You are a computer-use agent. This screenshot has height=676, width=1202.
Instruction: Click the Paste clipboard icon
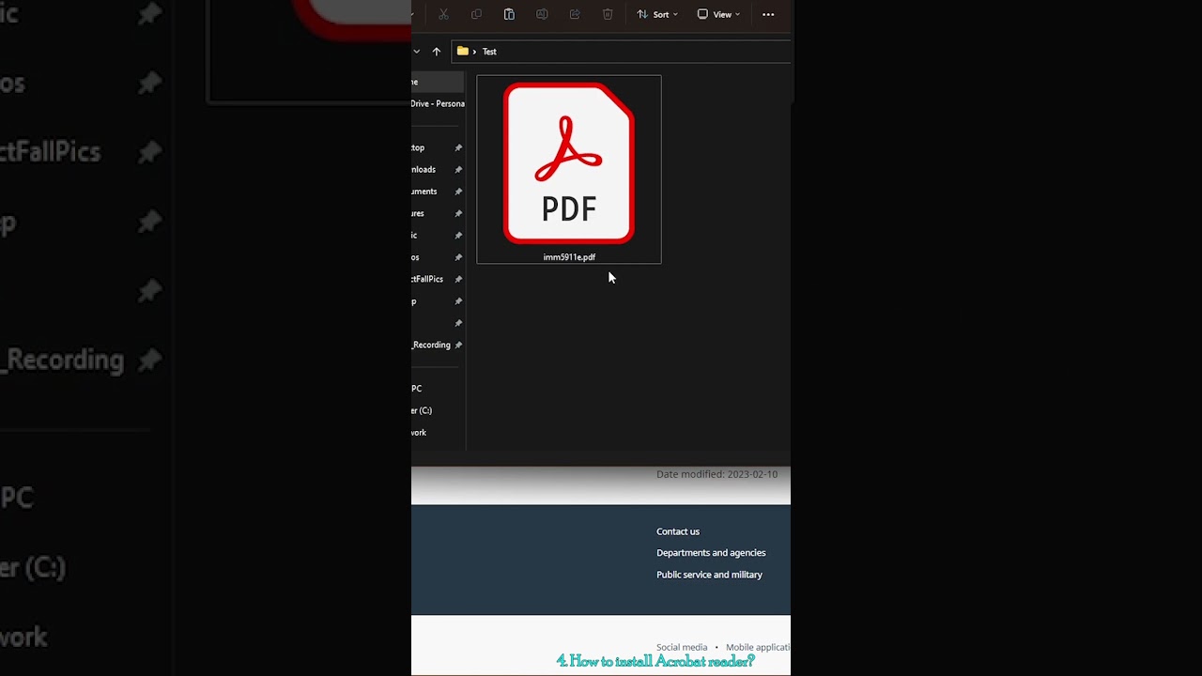click(x=509, y=14)
